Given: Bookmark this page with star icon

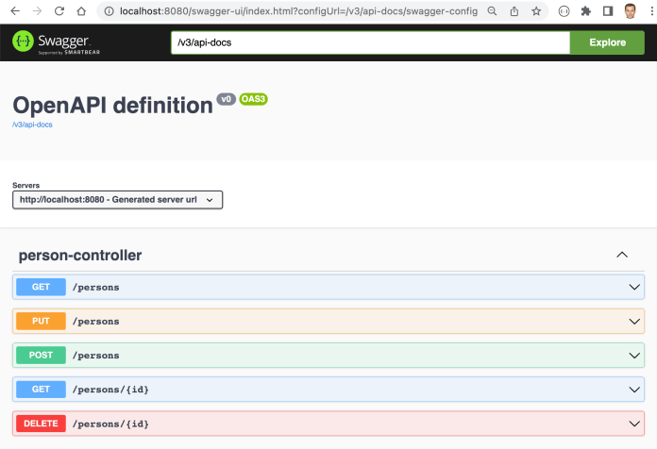Looking at the screenshot, I should pos(536,11).
